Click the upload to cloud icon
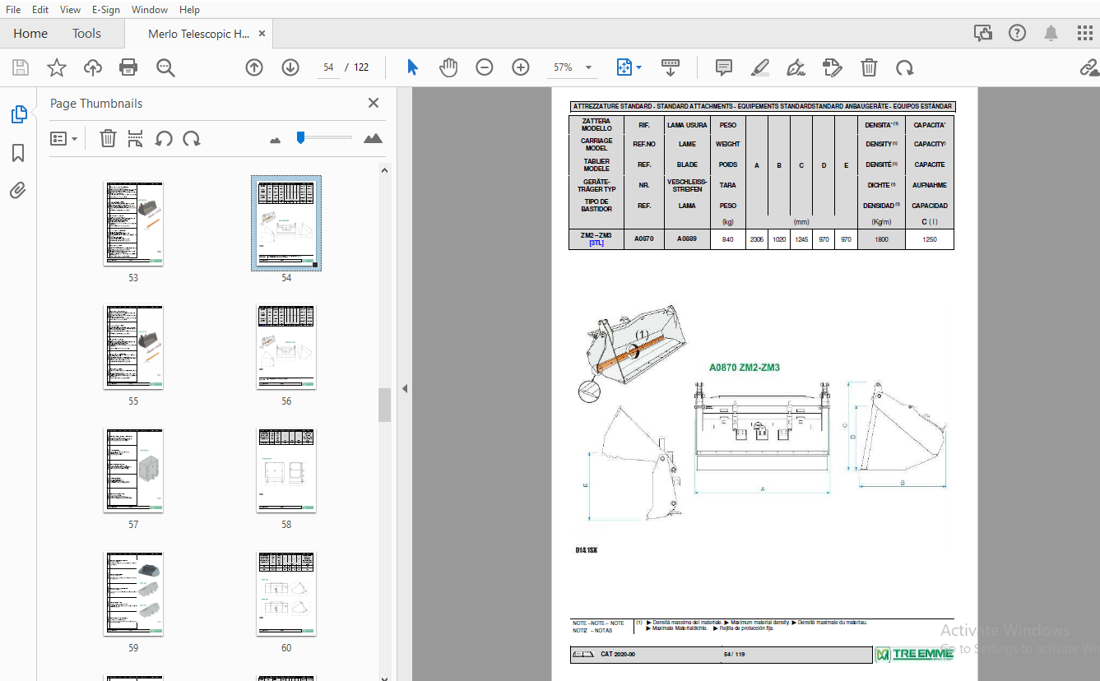The image size is (1100, 681). coord(93,67)
